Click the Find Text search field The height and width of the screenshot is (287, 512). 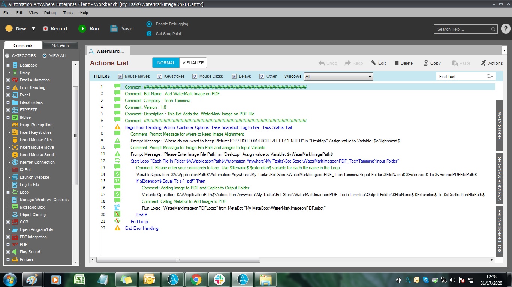point(461,77)
